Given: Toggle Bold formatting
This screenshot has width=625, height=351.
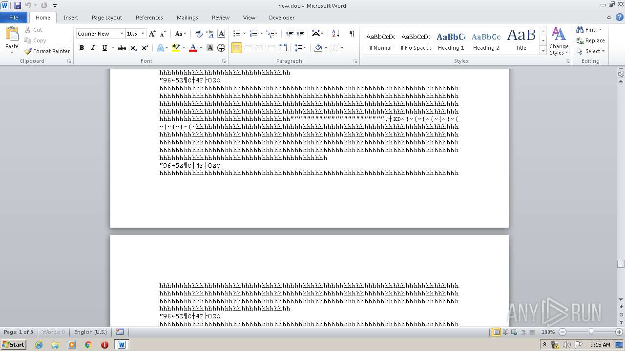Looking at the screenshot, I should [x=82, y=48].
